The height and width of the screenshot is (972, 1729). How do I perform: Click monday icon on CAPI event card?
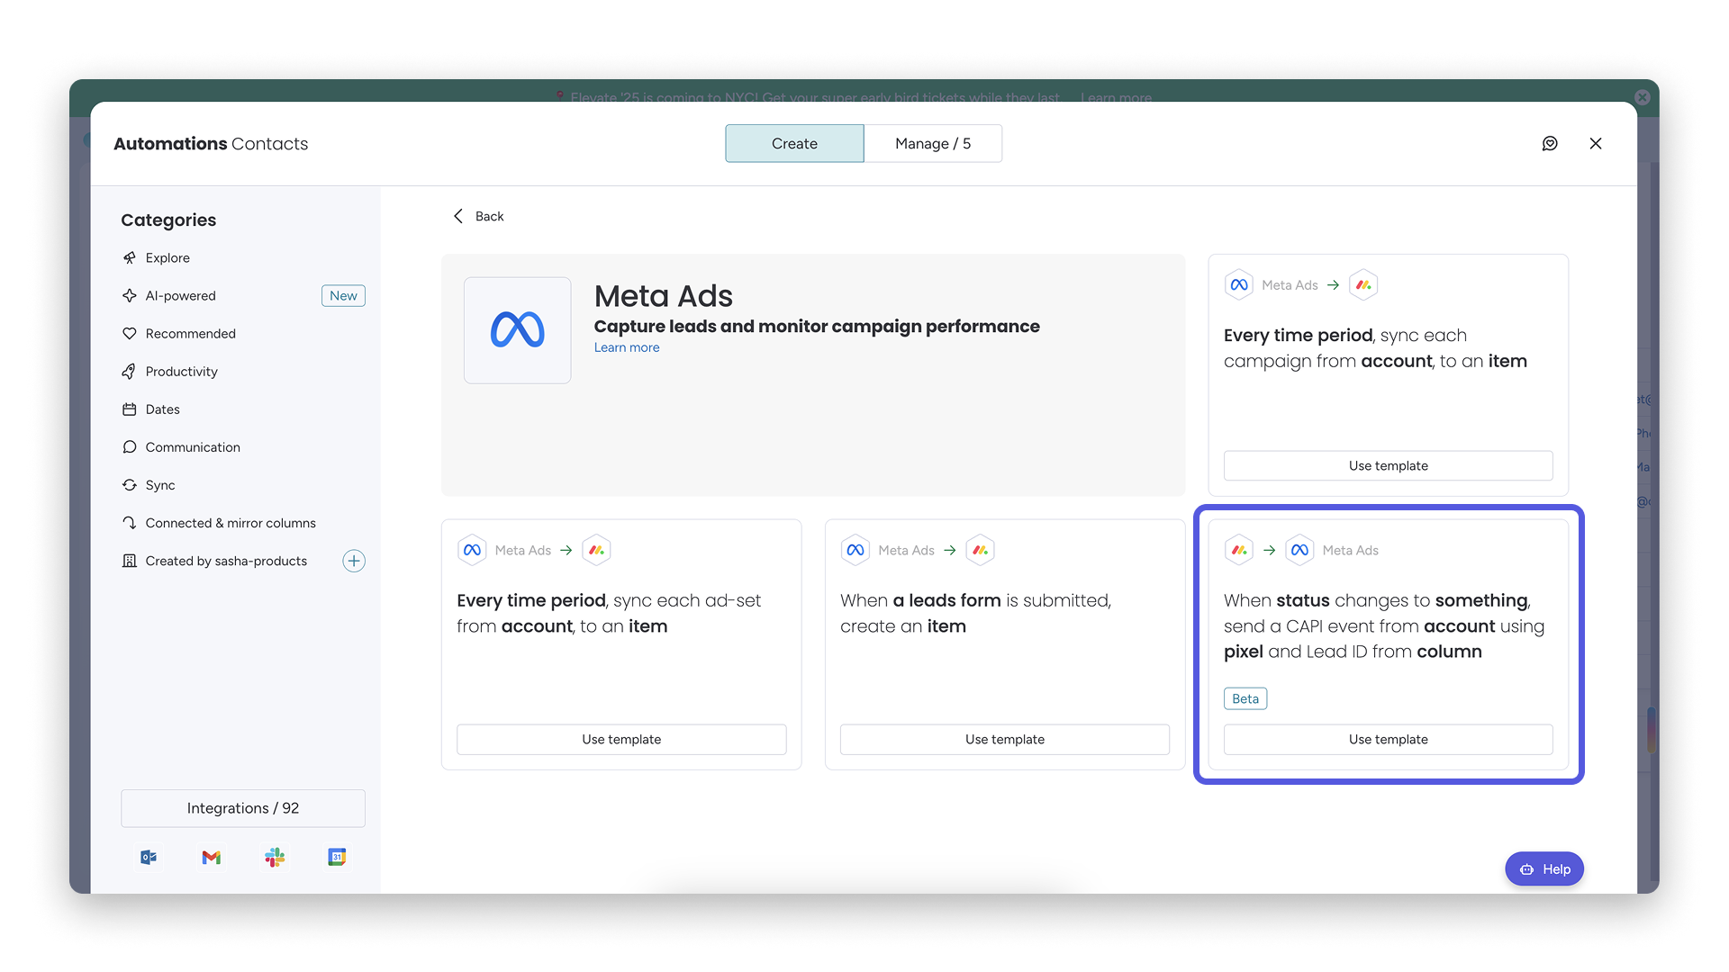[x=1239, y=550]
